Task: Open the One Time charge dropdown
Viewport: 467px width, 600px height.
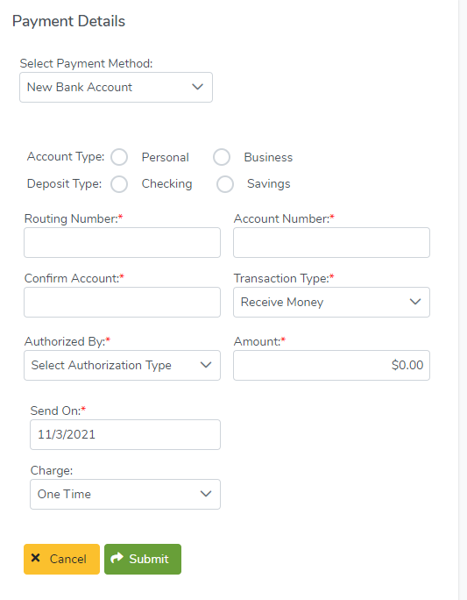Action: [x=125, y=495]
